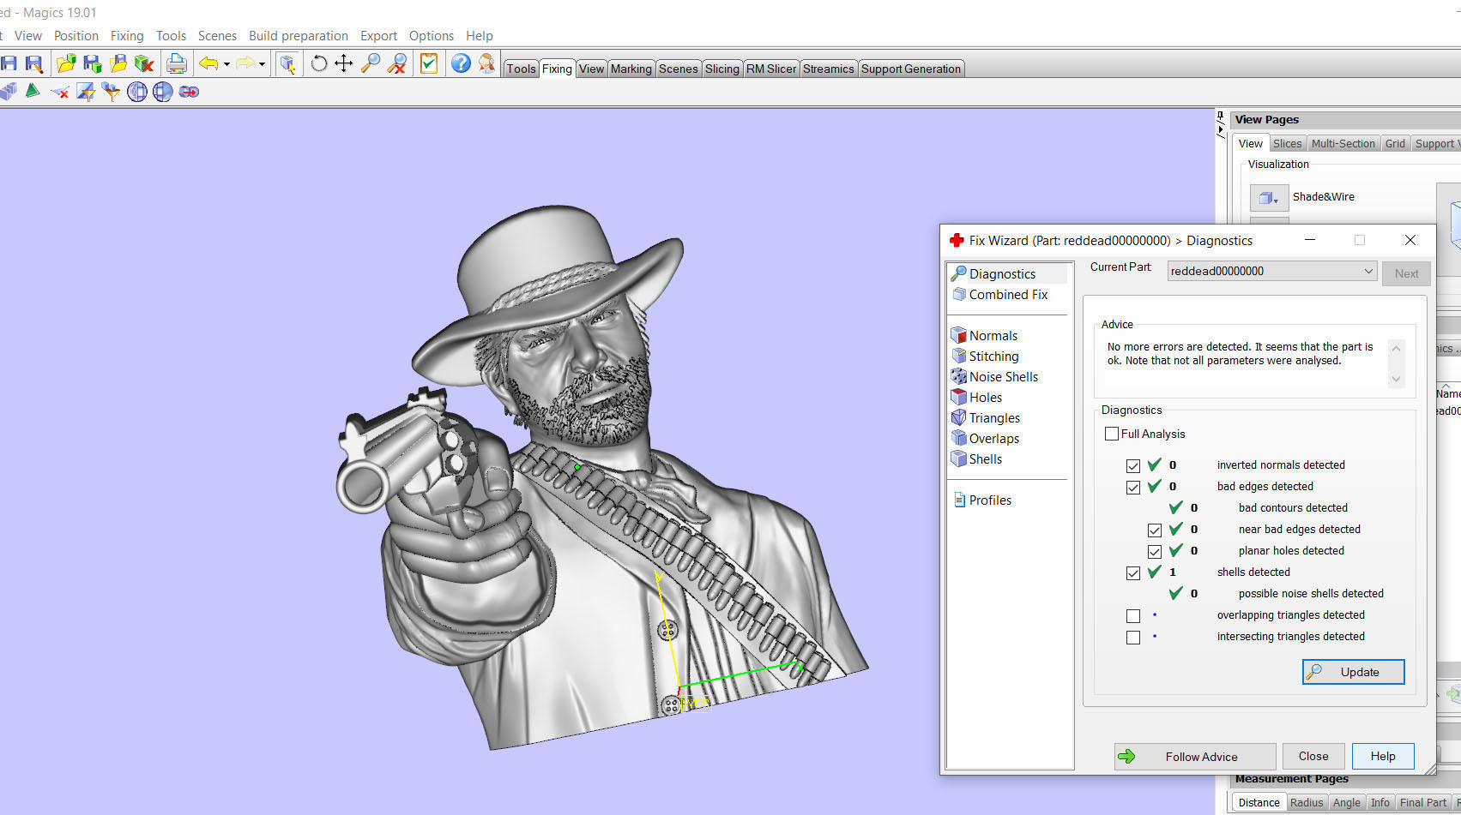Click the green triangle fixing icon
The image size is (1461, 815).
pos(33,91)
